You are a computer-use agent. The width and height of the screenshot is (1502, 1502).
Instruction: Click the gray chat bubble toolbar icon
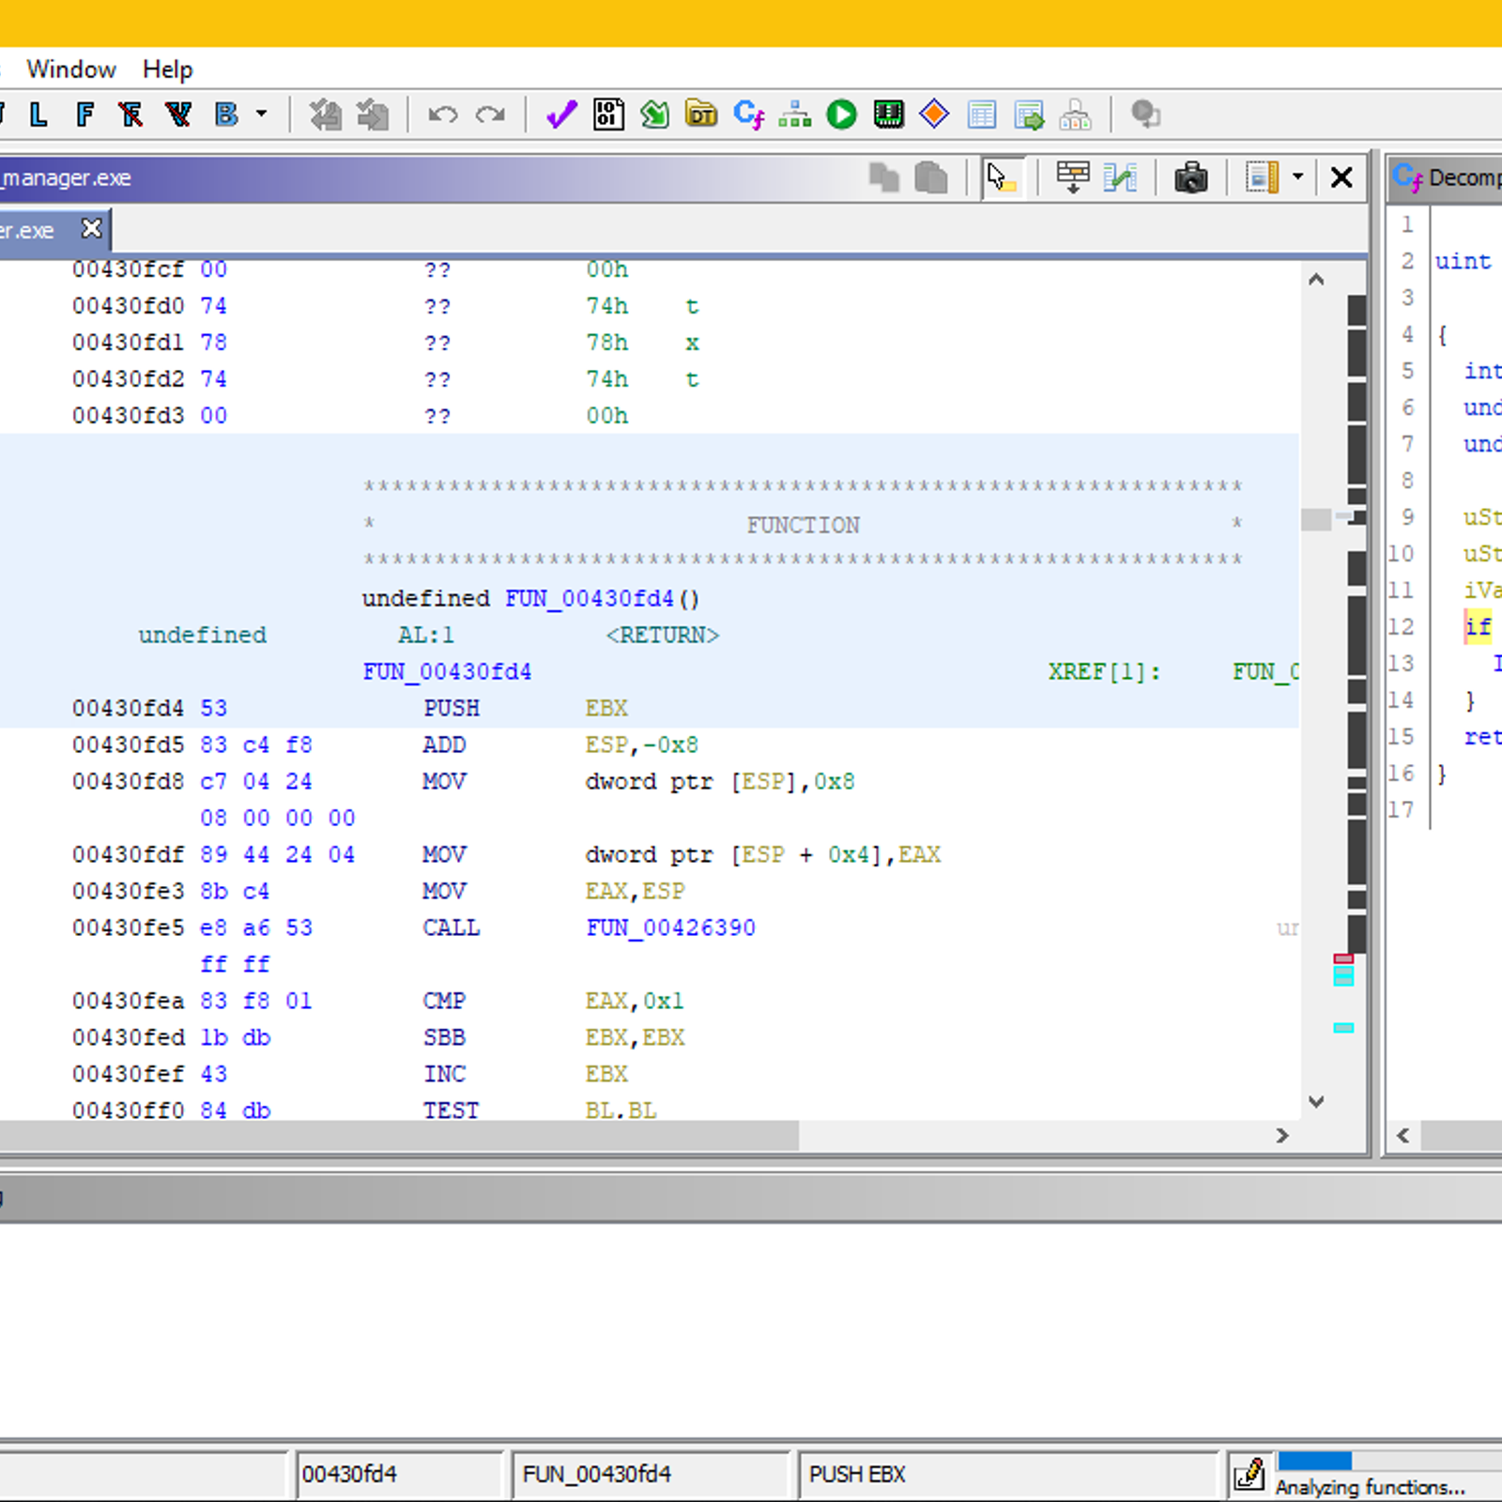(1145, 115)
